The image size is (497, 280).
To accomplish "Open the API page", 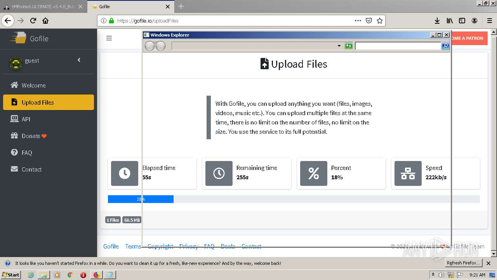I will click(48, 119).
